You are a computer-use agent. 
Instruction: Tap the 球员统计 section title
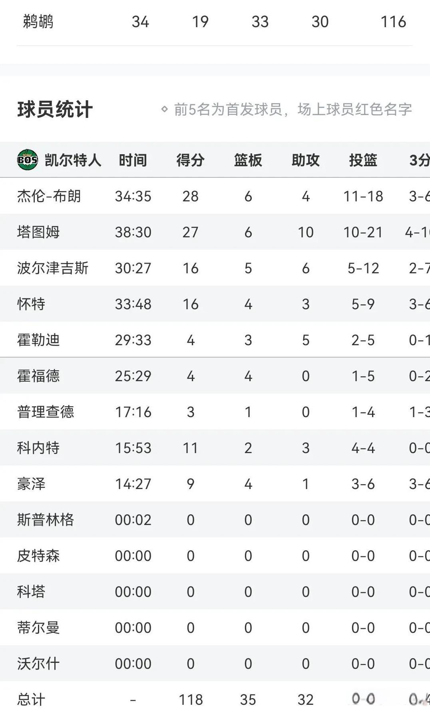55,109
